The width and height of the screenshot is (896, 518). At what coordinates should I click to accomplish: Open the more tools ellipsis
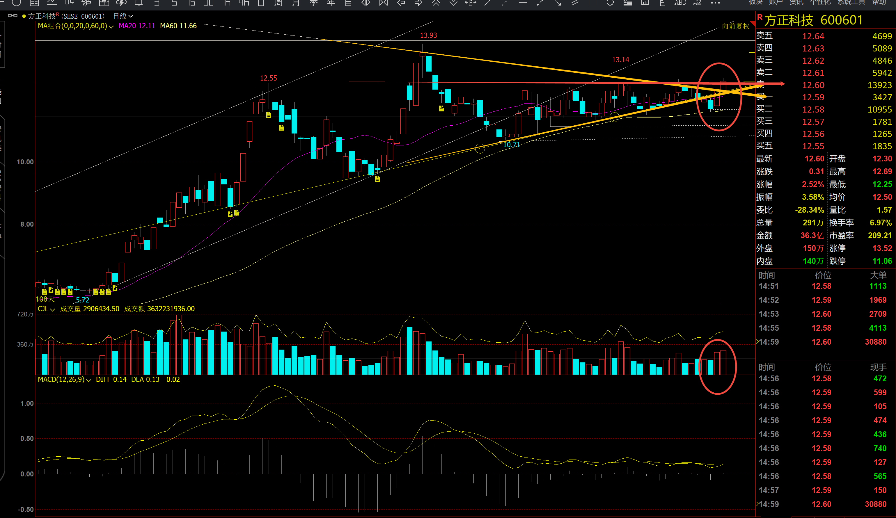coord(715,3)
